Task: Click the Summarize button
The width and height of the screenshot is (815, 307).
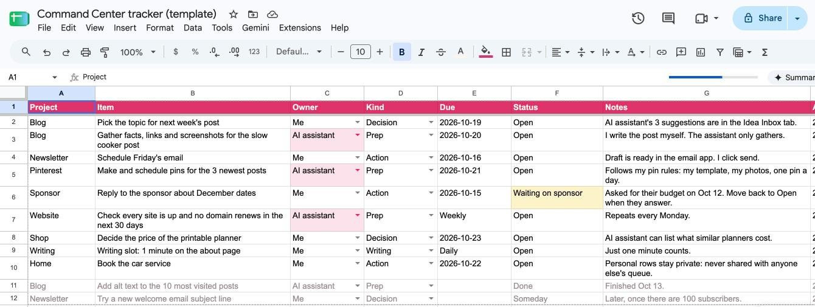Action: (x=792, y=77)
